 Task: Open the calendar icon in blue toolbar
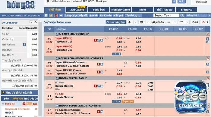point(46,15)
